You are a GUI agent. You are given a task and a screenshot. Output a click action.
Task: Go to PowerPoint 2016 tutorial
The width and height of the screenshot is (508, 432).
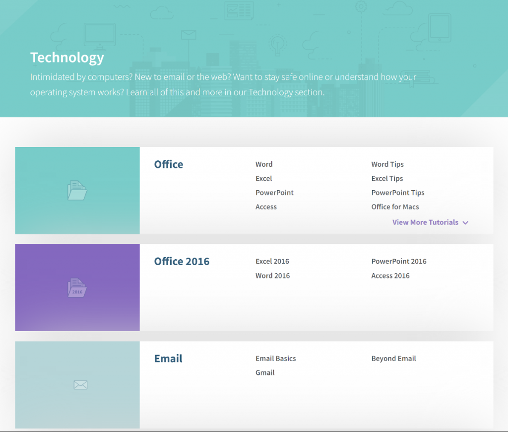(399, 262)
